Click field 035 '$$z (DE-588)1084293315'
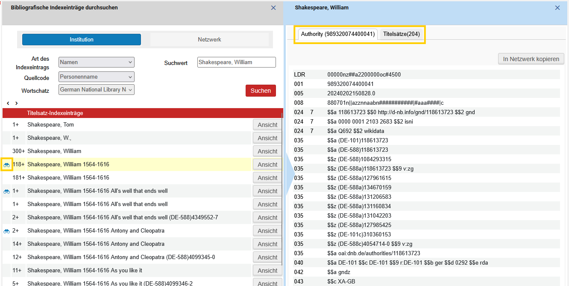 (359, 159)
